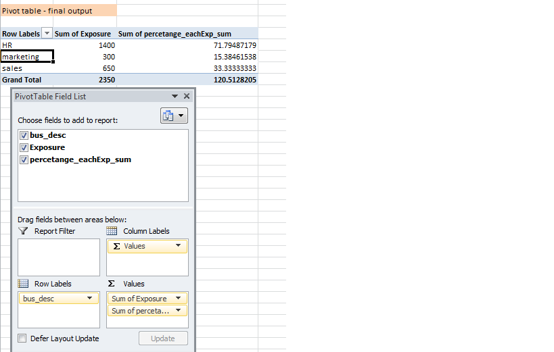
Task: Select the cell with value 120.5128205
Action: [x=187, y=80]
